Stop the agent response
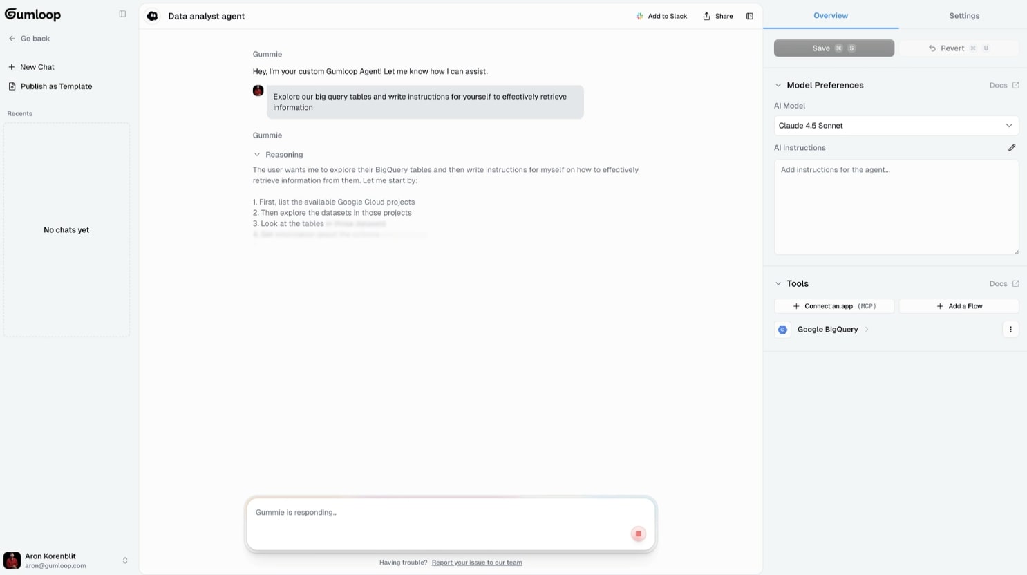The image size is (1027, 575). tap(639, 534)
